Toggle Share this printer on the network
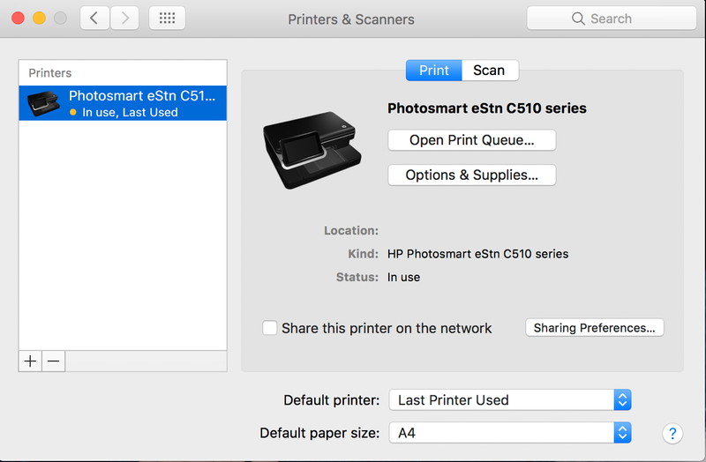706x462 pixels. pos(270,328)
